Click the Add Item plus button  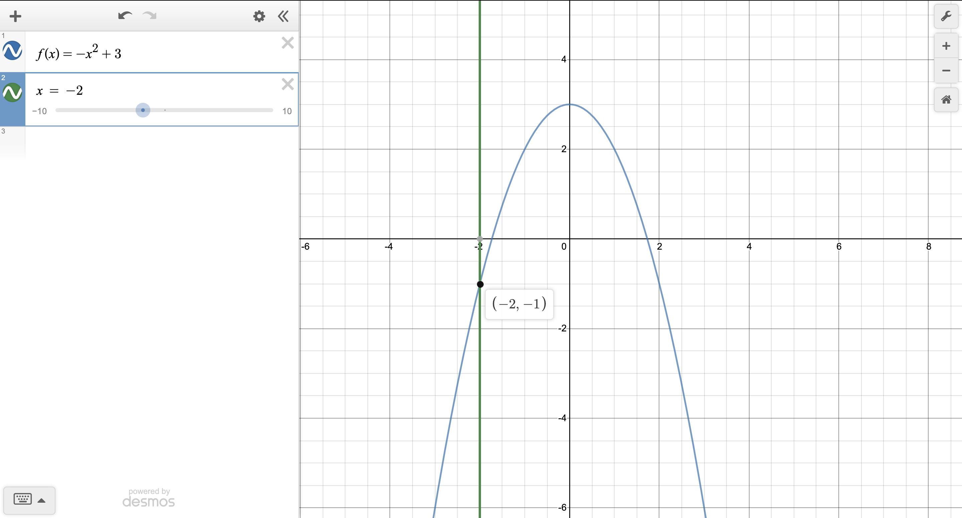click(x=15, y=16)
